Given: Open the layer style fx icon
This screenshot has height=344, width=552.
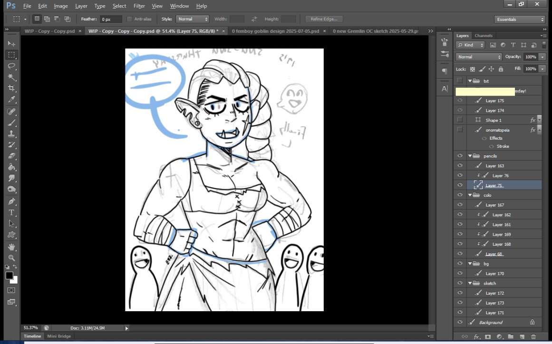Looking at the screenshot, I should pos(476,336).
